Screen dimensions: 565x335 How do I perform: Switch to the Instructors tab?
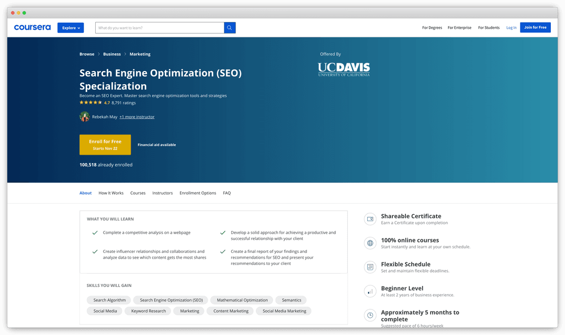tap(163, 193)
